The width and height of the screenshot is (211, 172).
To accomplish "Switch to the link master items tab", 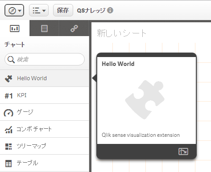I will pyautogui.click(x=74, y=29).
